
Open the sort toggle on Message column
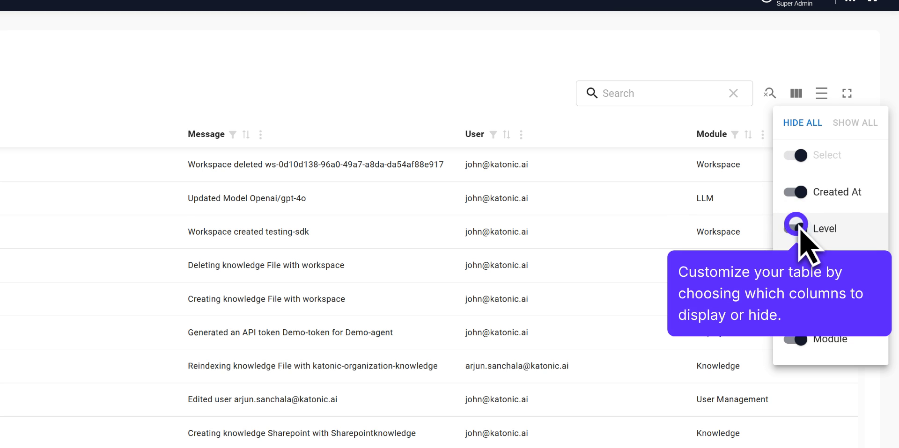pos(246,135)
